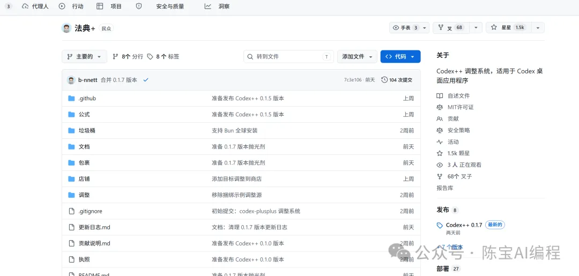Click the folder icon beside .github
This screenshot has height=276, width=579.
pyautogui.click(x=72, y=99)
